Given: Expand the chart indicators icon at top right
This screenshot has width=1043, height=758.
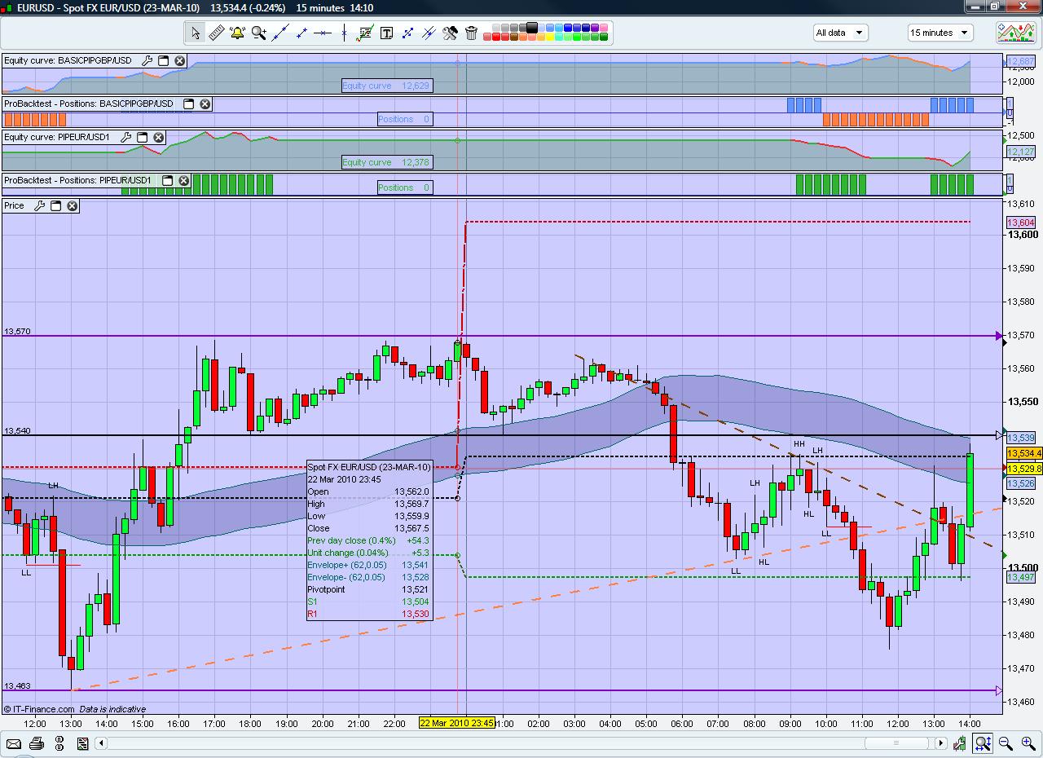Looking at the screenshot, I should 1016,33.
